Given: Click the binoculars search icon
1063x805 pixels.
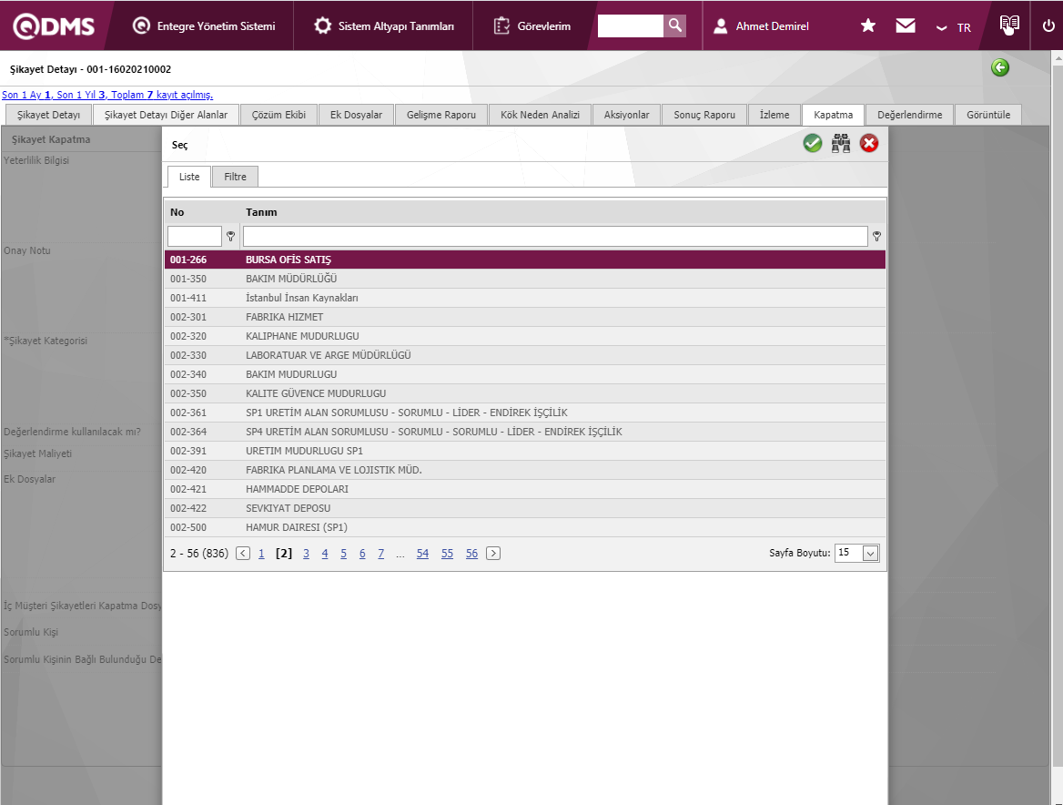Looking at the screenshot, I should click(841, 143).
